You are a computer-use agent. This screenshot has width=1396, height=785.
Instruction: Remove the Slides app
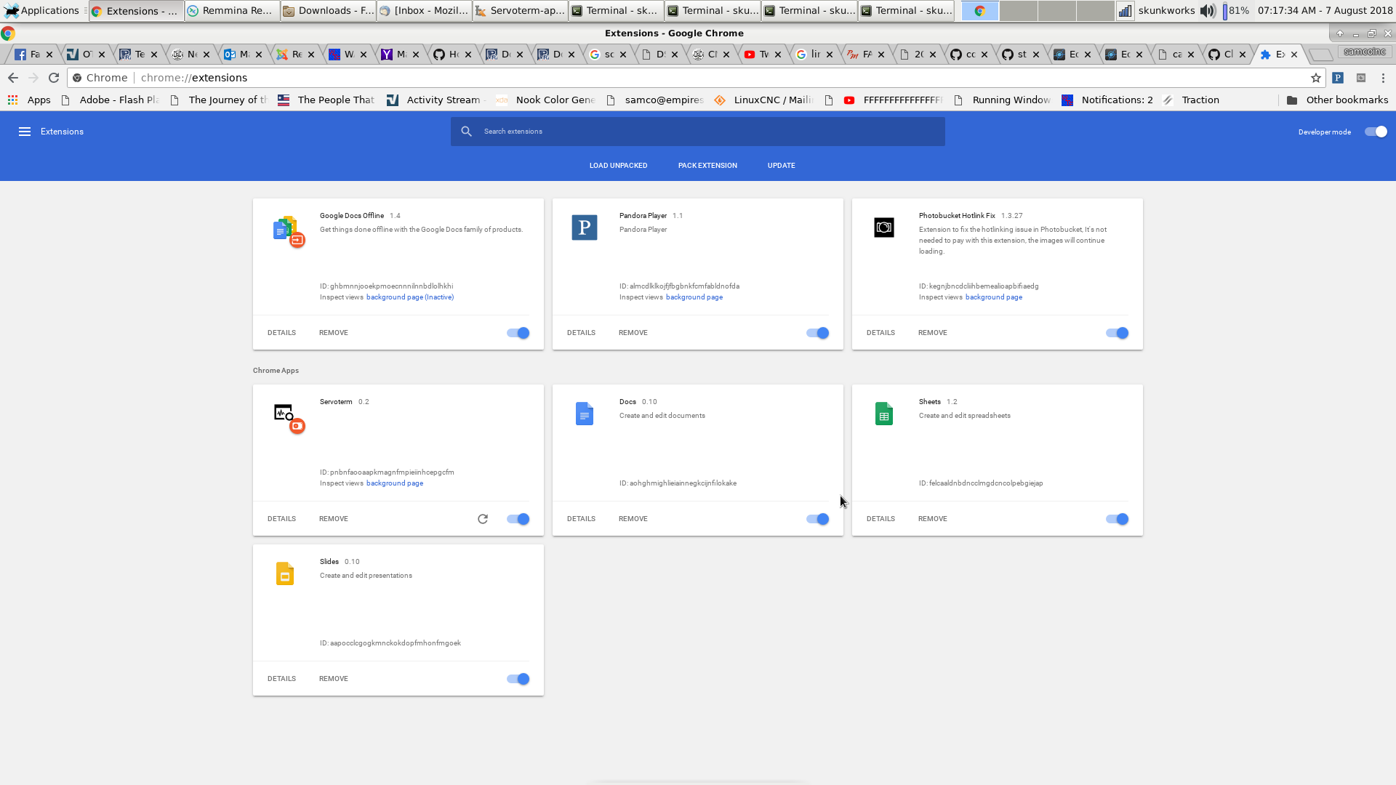tap(334, 679)
